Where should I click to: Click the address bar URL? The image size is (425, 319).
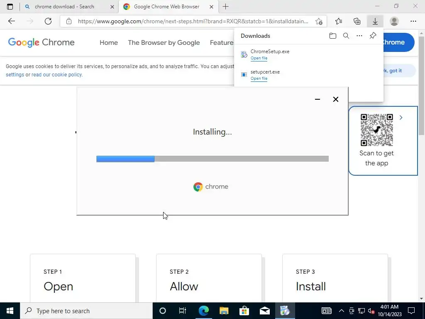193,21
